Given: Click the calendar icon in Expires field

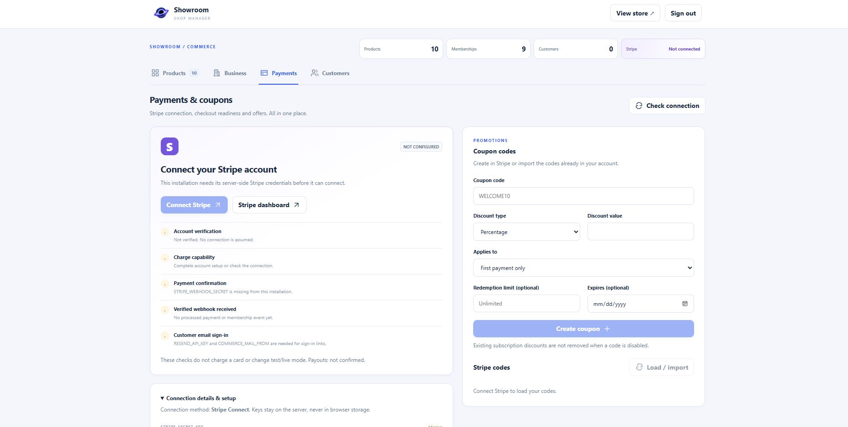Looking at the screenshot, I should click(x=685, y=304).
